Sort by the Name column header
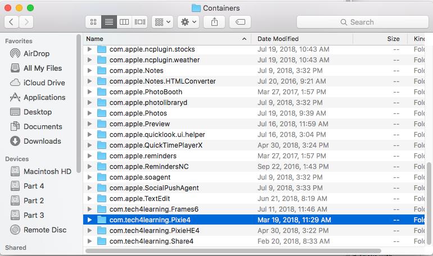The height and width of the screenshot is (256, 433). [167, 39]
